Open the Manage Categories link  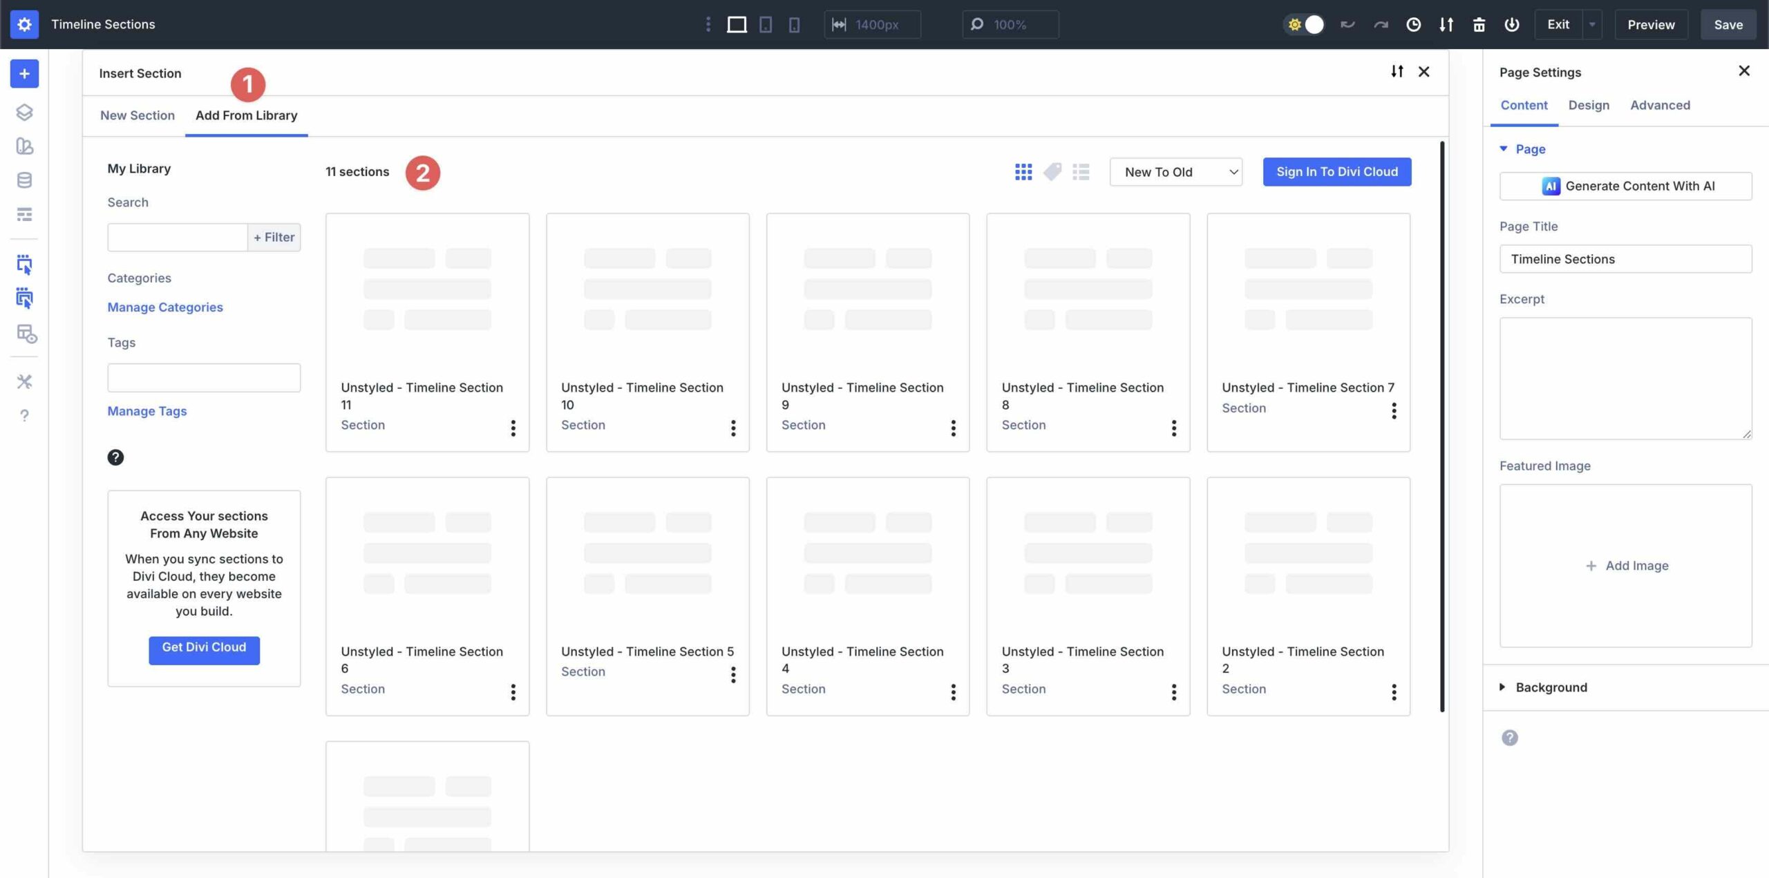pyautogui.click(x=165, y=307)
